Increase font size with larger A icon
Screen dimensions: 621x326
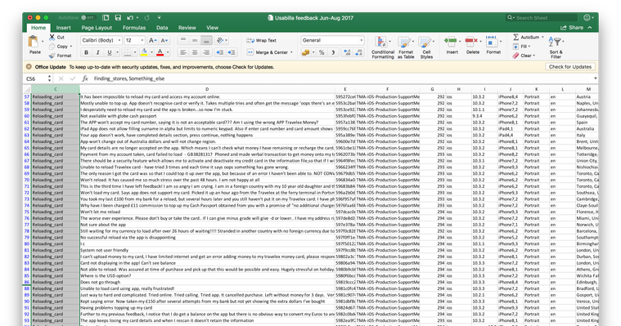pyautogui.click(x=152, y=40)
